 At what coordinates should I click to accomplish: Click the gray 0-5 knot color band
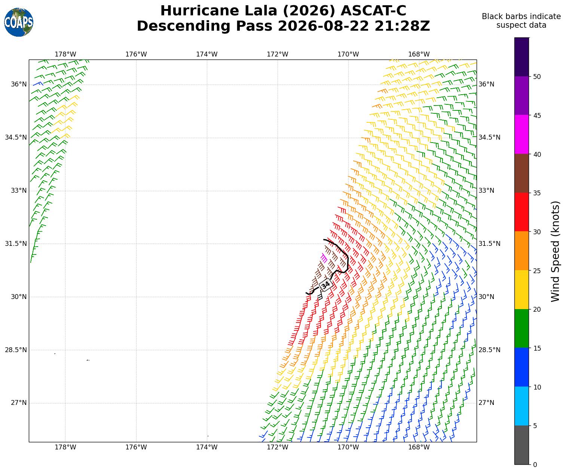522,445
